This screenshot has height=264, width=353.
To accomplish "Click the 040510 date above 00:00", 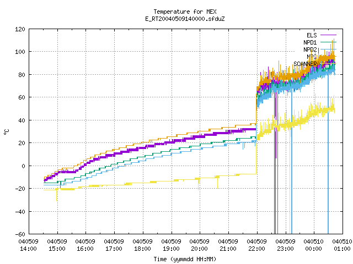I will click(x=313, y=241).
